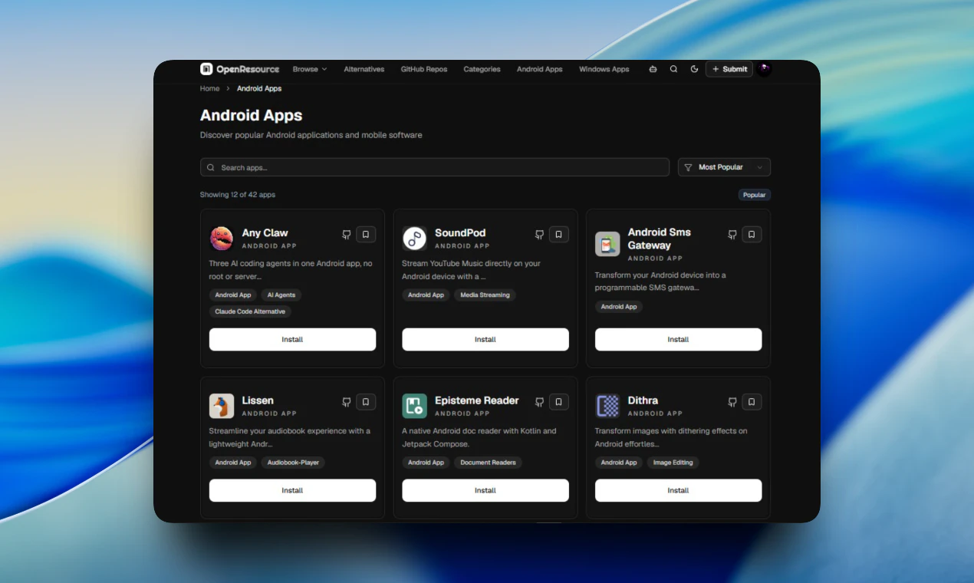The width and height of the screenshot is (974, 583).
Task: Open Epistme Reader's GitHub repository
Action: coord(539,402)
